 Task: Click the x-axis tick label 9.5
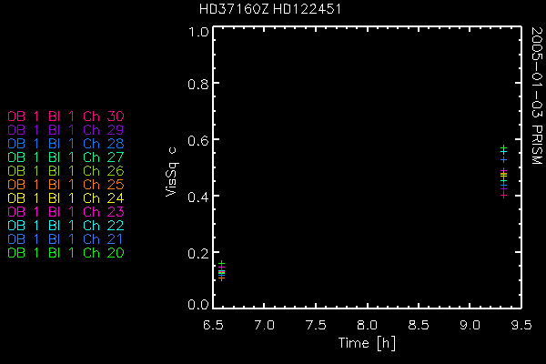521,325
